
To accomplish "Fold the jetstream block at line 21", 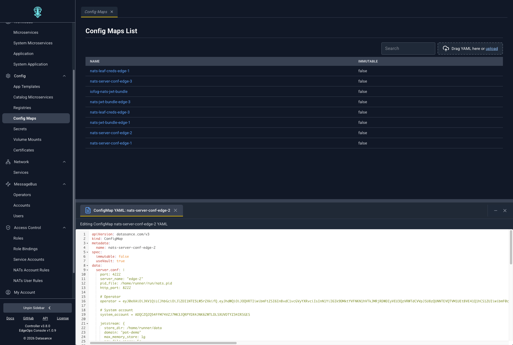I will (87, 324).
